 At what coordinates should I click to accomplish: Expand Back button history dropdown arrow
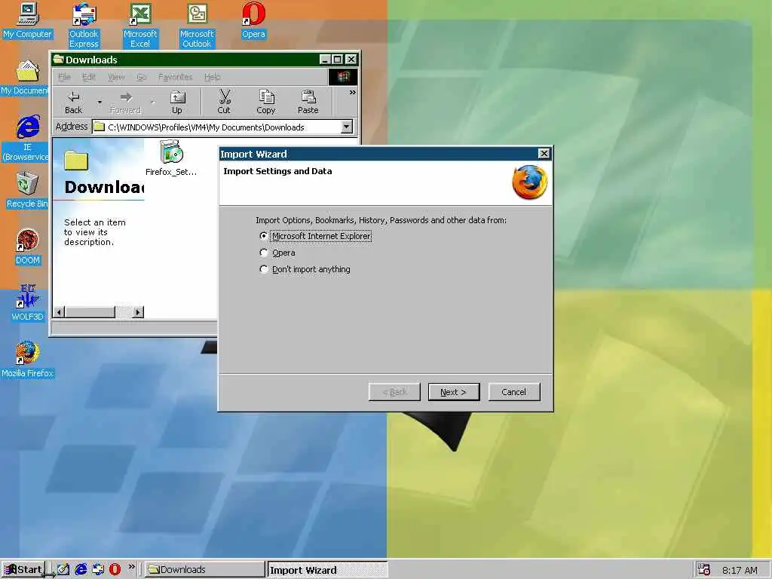coord(100,103)
